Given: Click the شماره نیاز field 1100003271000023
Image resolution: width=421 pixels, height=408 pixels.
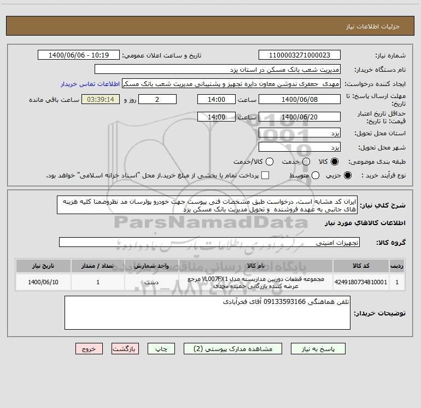Looking at the screenshot, I should tap(300, 55).
